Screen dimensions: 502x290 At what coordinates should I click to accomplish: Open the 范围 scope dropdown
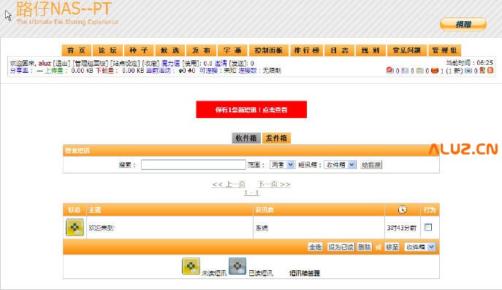click(282, 165)
